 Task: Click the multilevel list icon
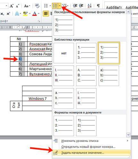click(64, 5)
